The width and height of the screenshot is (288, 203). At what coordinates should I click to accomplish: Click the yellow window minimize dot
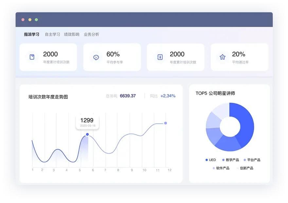30,20
